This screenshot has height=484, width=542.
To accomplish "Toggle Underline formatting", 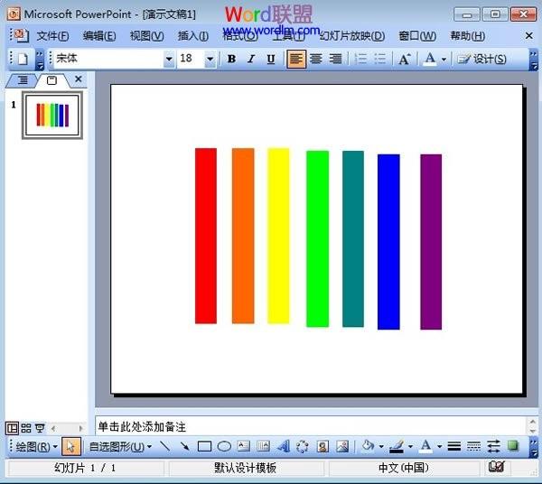I will [271, 59].
